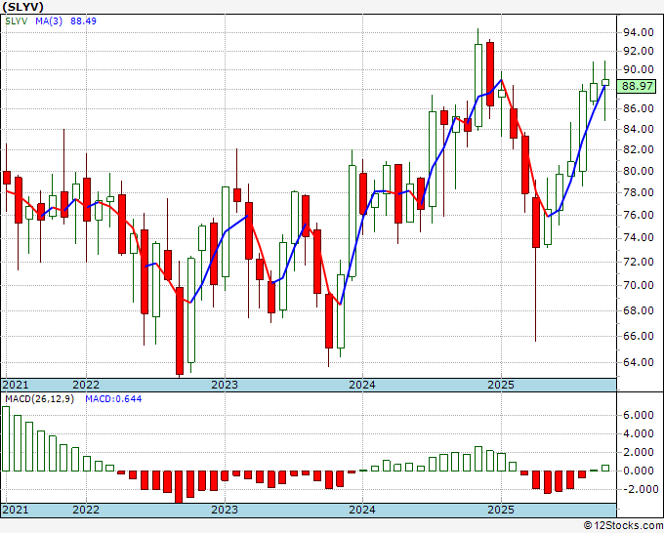Click the 82.00 price axis label
Image resolution: width=664 pixels, height=533 pixels.
click(638, 149)
